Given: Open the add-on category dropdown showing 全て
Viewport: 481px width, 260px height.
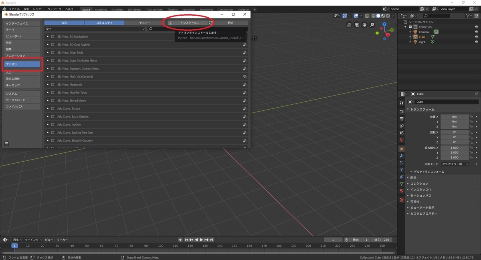Looking at the screenshot, I should pyautogui.click(x=95, y=29).
